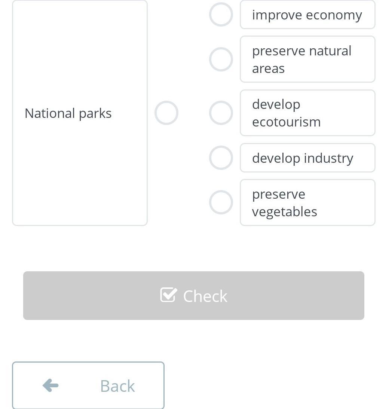Select the radio circle beside develop industry
392x409 pixels.
[221, 158]
